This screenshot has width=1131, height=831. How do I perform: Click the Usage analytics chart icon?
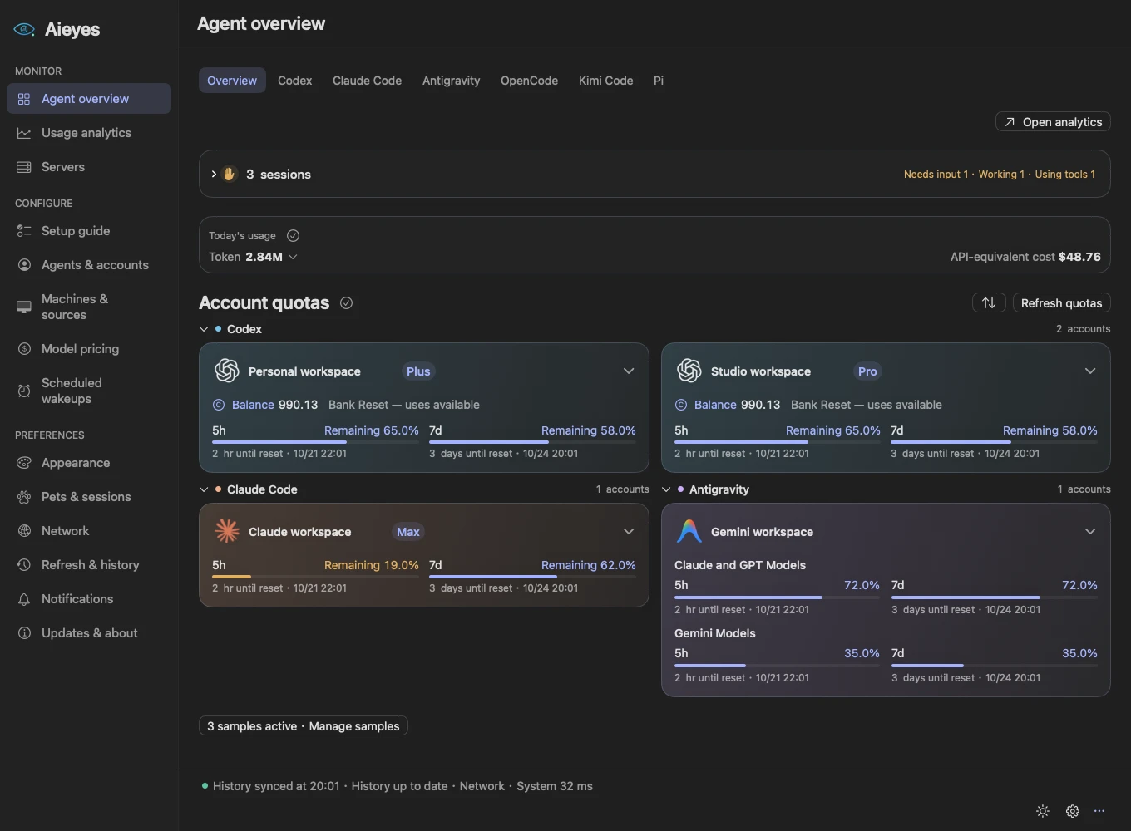(24, 133)
